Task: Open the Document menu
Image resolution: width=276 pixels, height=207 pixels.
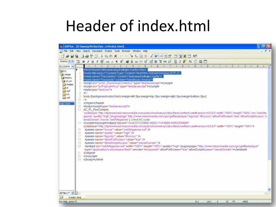Action: coord(97,51)
